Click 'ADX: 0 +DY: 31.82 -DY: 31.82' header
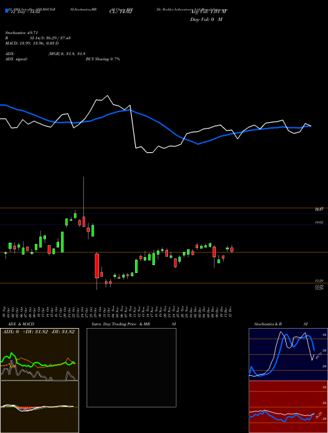The image size is (328, 433). pyautogui.click(x=39, y=332)
